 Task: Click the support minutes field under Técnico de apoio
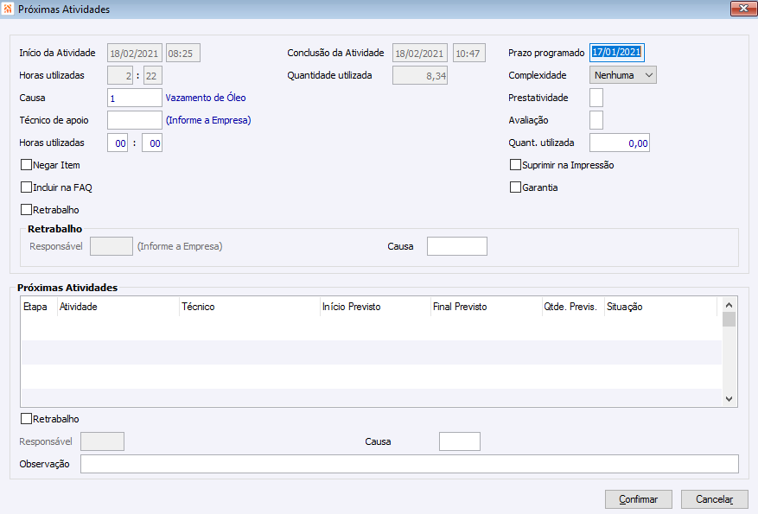tap(152, 143)
